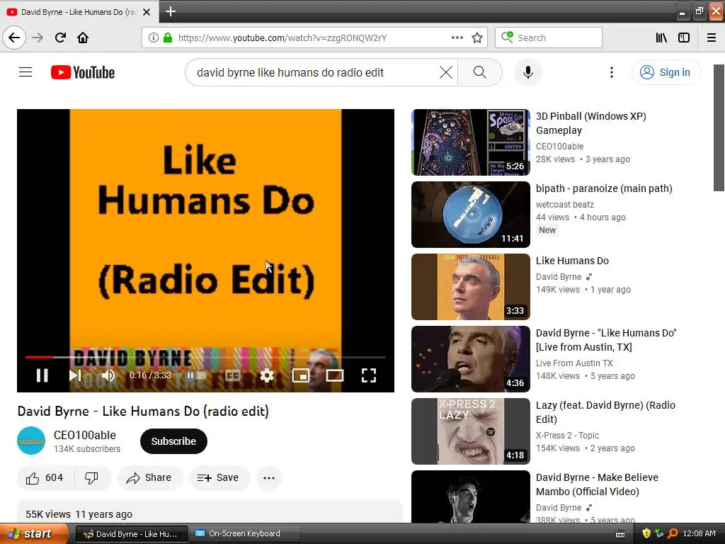The image size is (725, 544).
Task: Bookmark this page with the star
Action: click(x=477, y=38)
